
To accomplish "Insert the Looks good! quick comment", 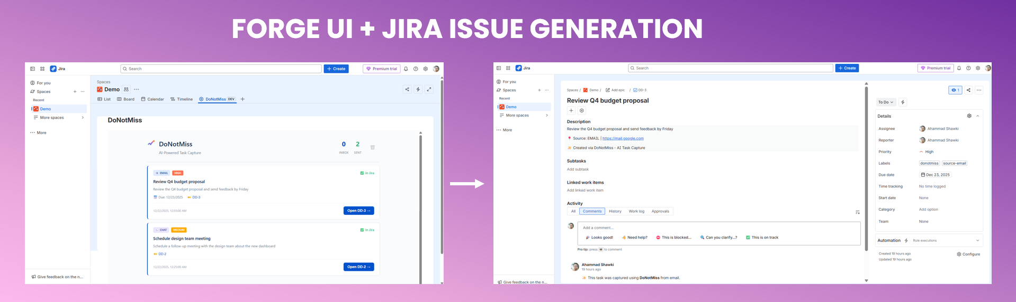I will (599, 238).
